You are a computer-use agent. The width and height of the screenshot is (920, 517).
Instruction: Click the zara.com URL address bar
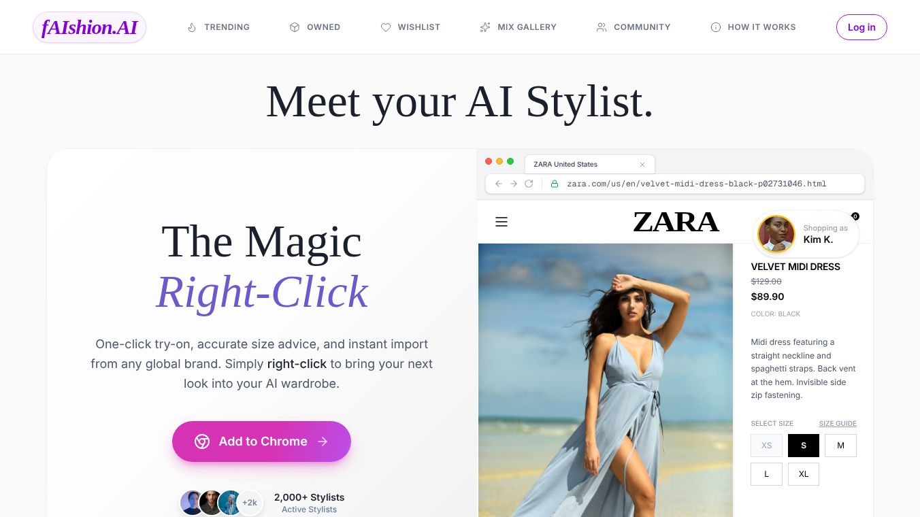coord(674,184)
